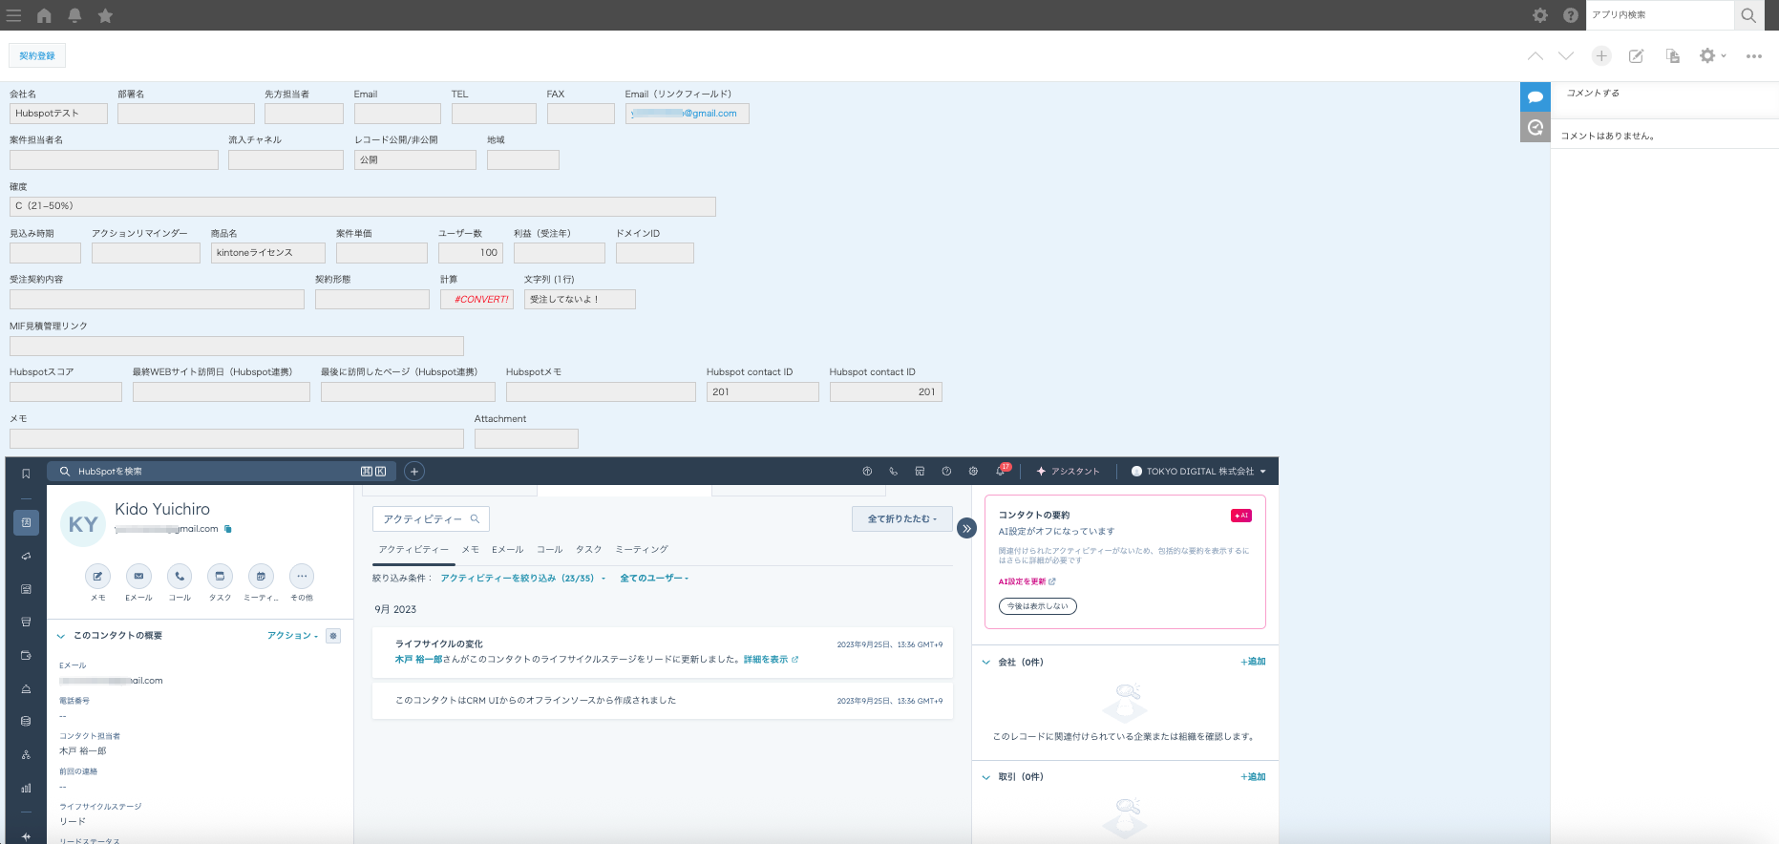Open HubSpot notifications bell with badge
This screenshot has width=1779, height=844.
pos(1002,471)
